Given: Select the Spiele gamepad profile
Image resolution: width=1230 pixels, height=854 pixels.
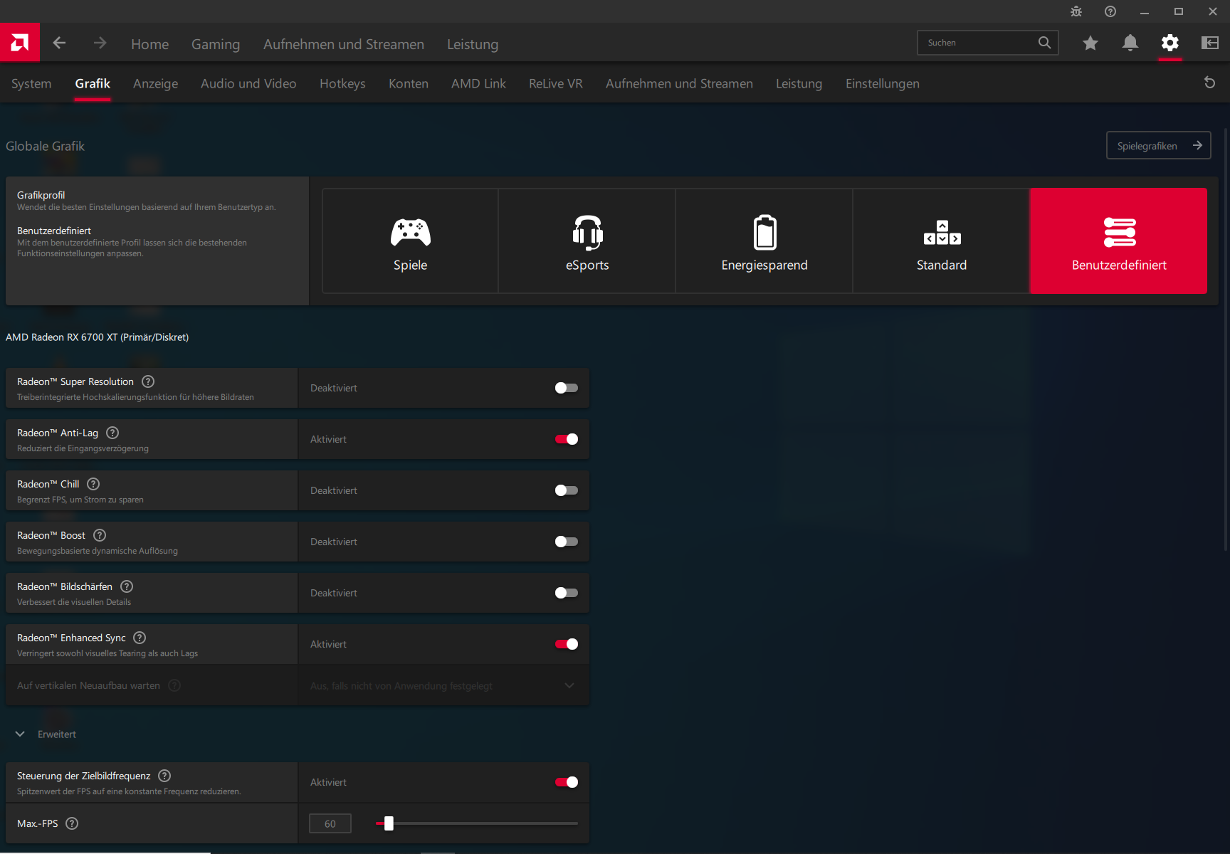Looking at the screenshot, I should [x=410, y=241].
